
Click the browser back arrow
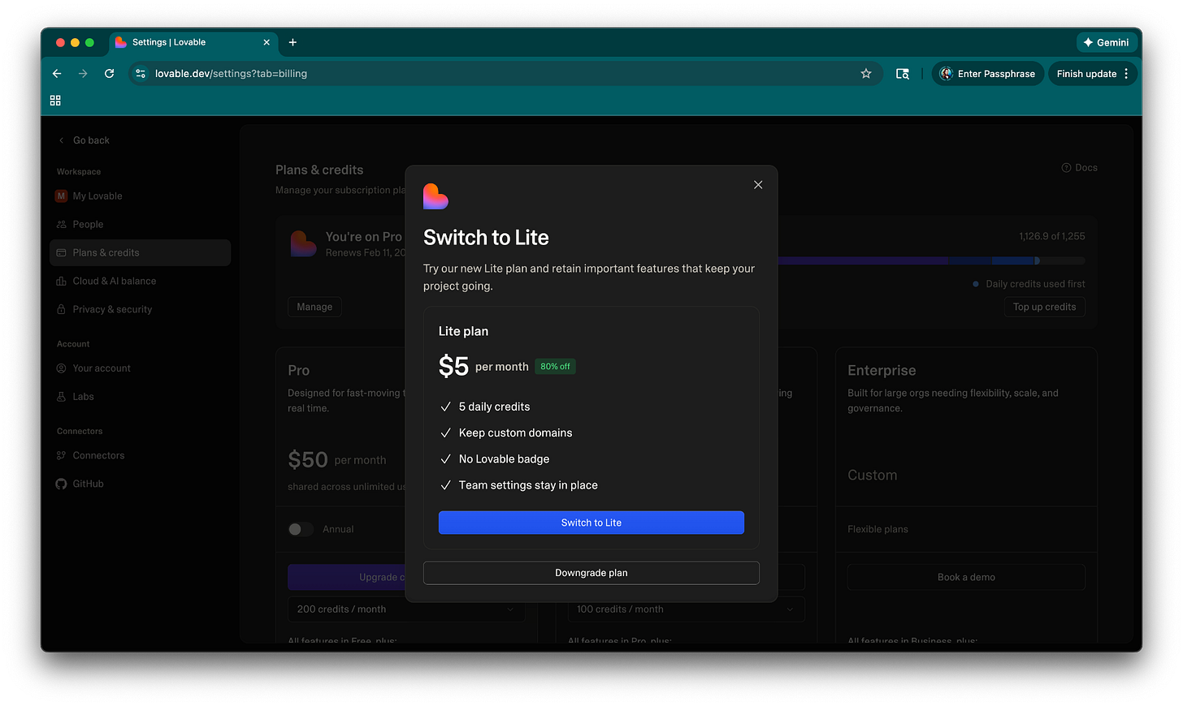coord(57,73)
